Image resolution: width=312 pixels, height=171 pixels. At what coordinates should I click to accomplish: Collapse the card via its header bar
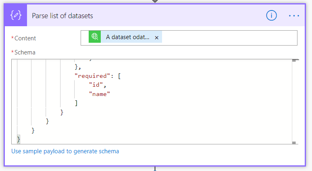tap(181, 16)
